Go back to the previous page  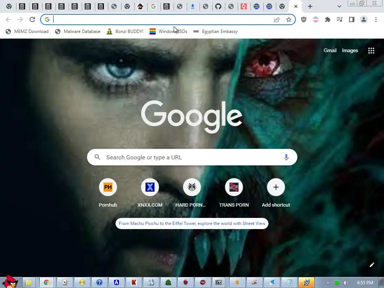8,19
